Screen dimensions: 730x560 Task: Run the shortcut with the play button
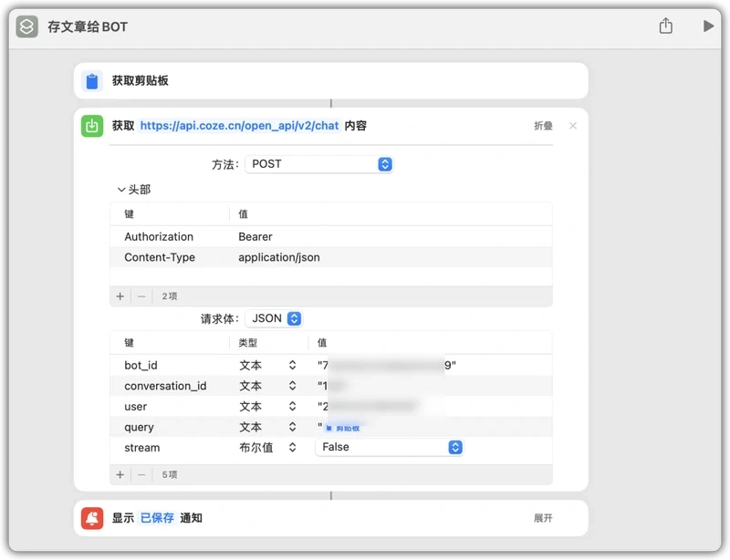[708, 26]
